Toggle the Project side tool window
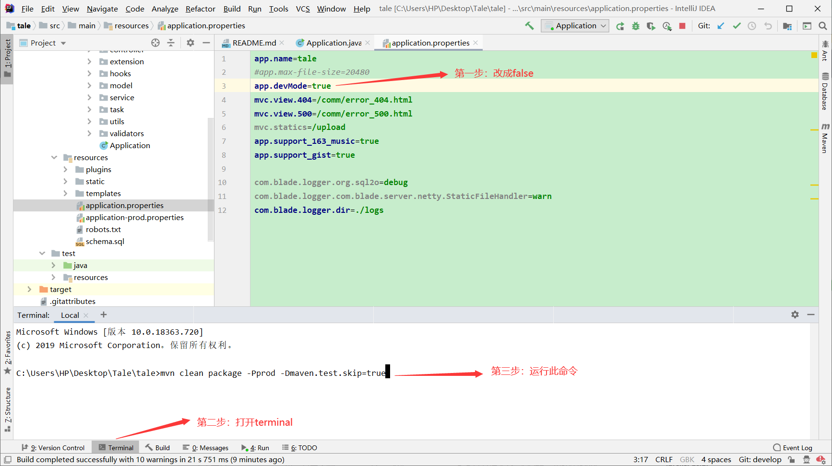 tap(7, 58)
